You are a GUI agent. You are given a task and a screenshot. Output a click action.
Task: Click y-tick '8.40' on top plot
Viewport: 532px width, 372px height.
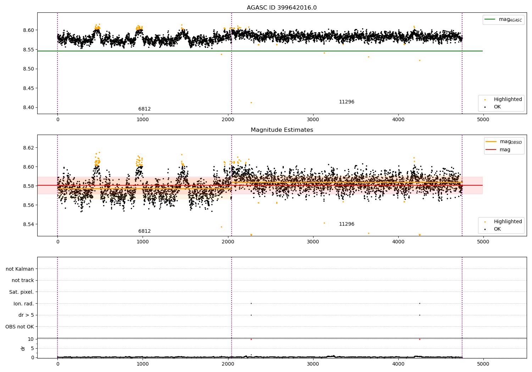(28, 108)
